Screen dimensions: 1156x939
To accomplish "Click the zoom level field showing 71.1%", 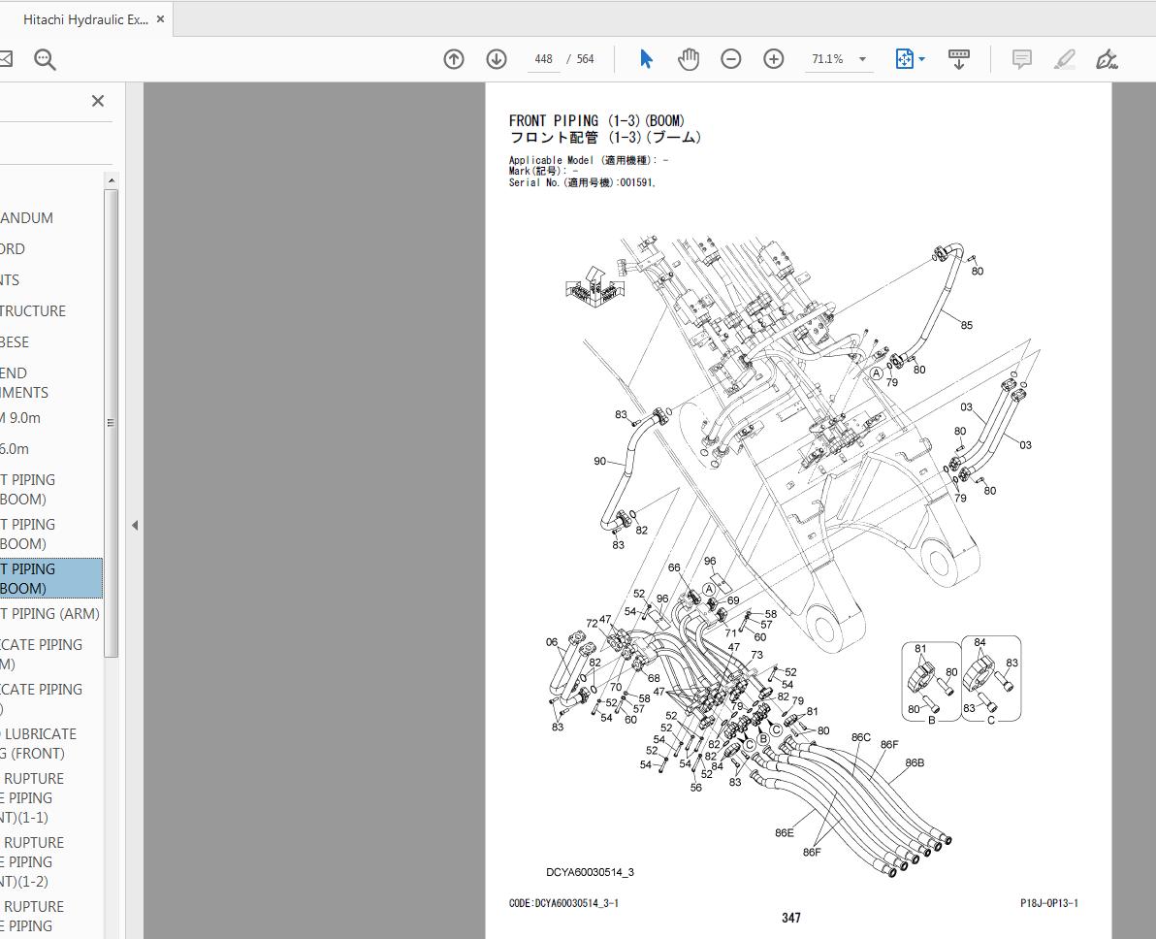I will pyautogui.click(x=827, y=59).
